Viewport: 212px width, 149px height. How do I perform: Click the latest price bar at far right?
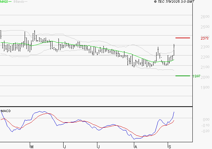coord(174,49)
